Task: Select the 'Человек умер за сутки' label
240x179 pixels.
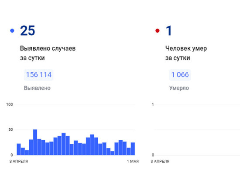Action: point(186,53)
